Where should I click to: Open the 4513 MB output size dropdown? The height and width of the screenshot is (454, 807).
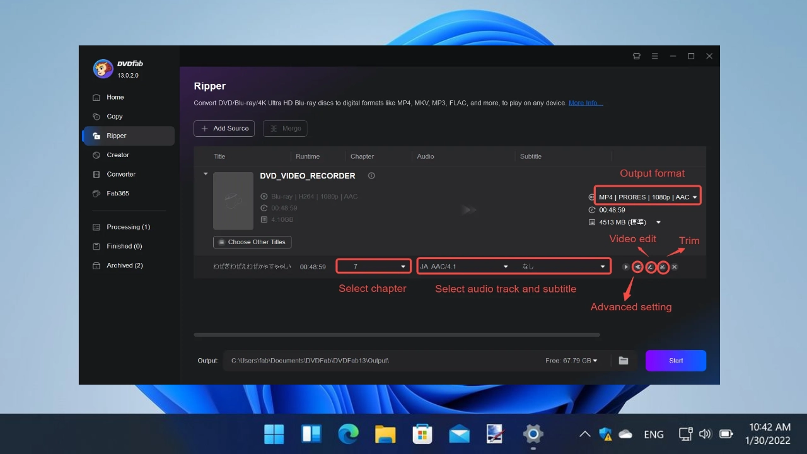658,223
